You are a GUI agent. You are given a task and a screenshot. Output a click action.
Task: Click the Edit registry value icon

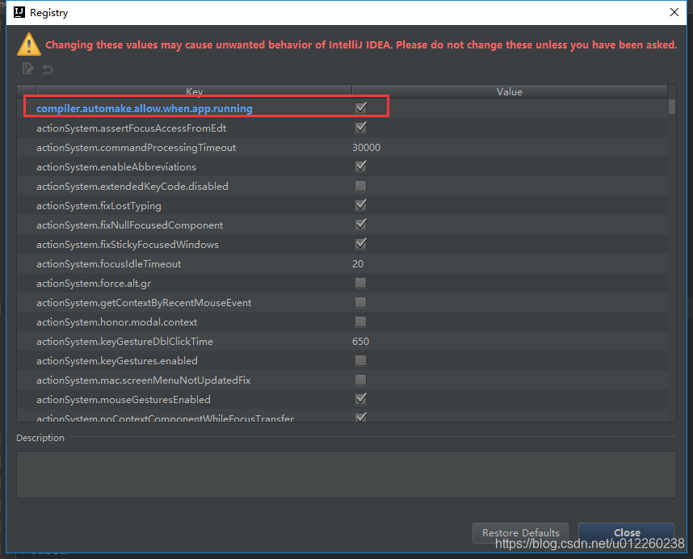click(x=28, y=69)
